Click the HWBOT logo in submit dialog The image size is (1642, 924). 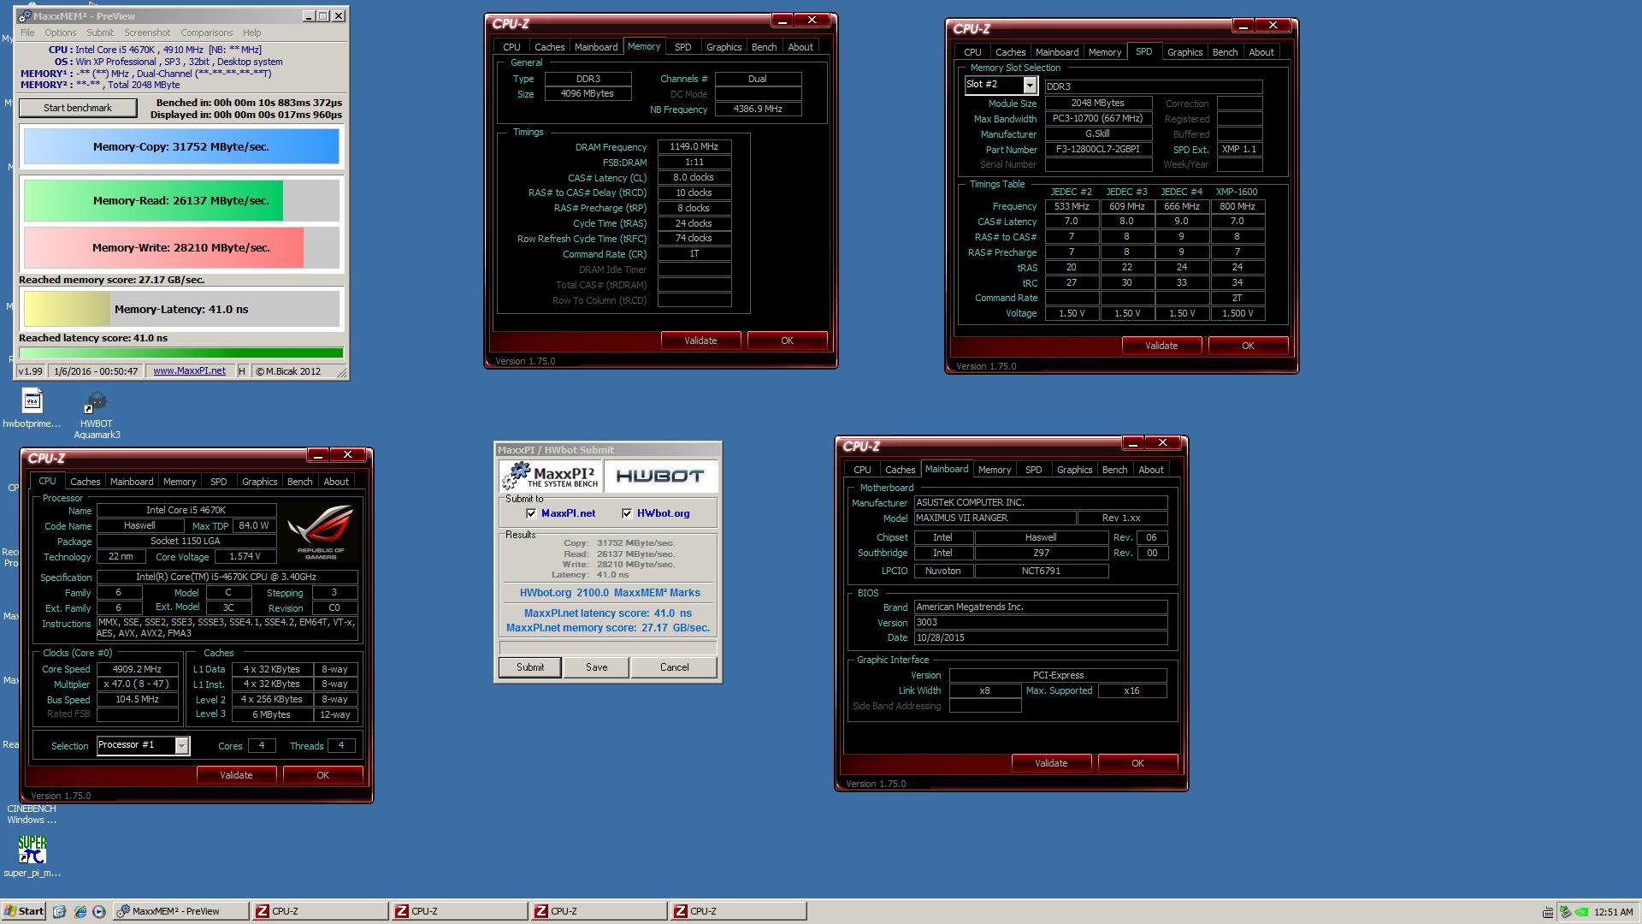point(660,476)
